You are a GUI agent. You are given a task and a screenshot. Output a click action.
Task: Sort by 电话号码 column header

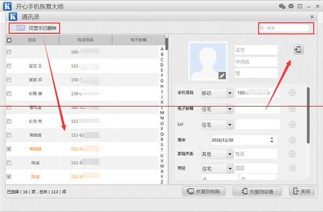(86, 40)
